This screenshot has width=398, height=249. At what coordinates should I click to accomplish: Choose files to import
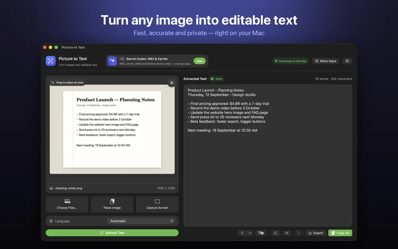tap(67, 204)
